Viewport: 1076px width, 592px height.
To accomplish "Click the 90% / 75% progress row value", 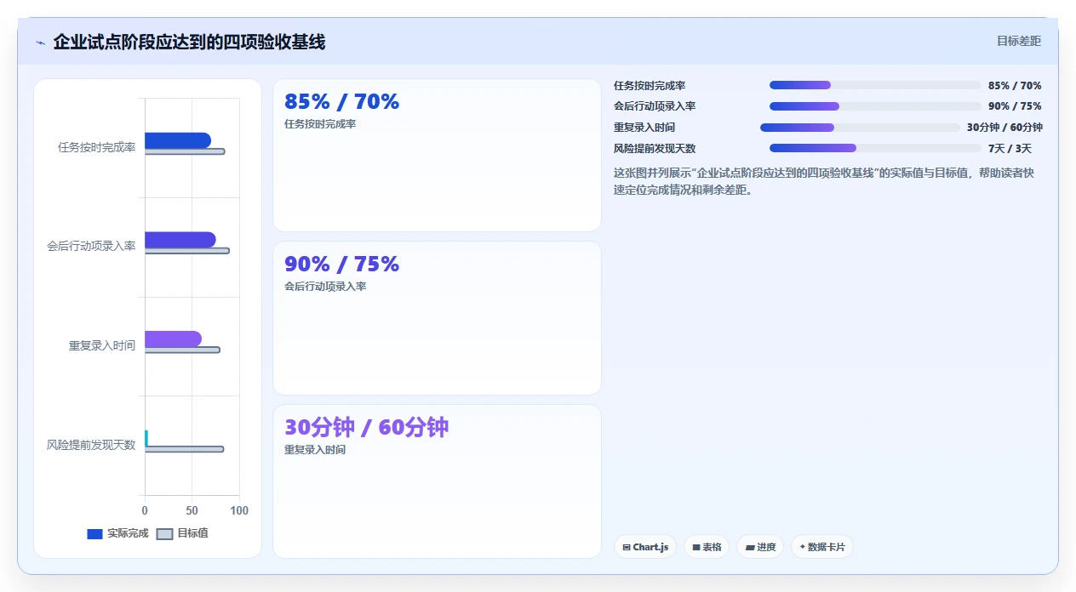I will [x=1015, y=106].
